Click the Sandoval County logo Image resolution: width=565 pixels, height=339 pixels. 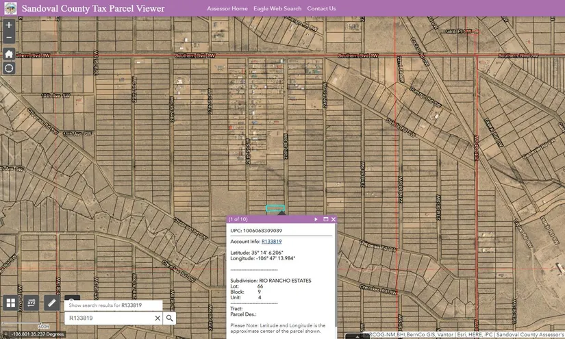(x=10, y=8)
